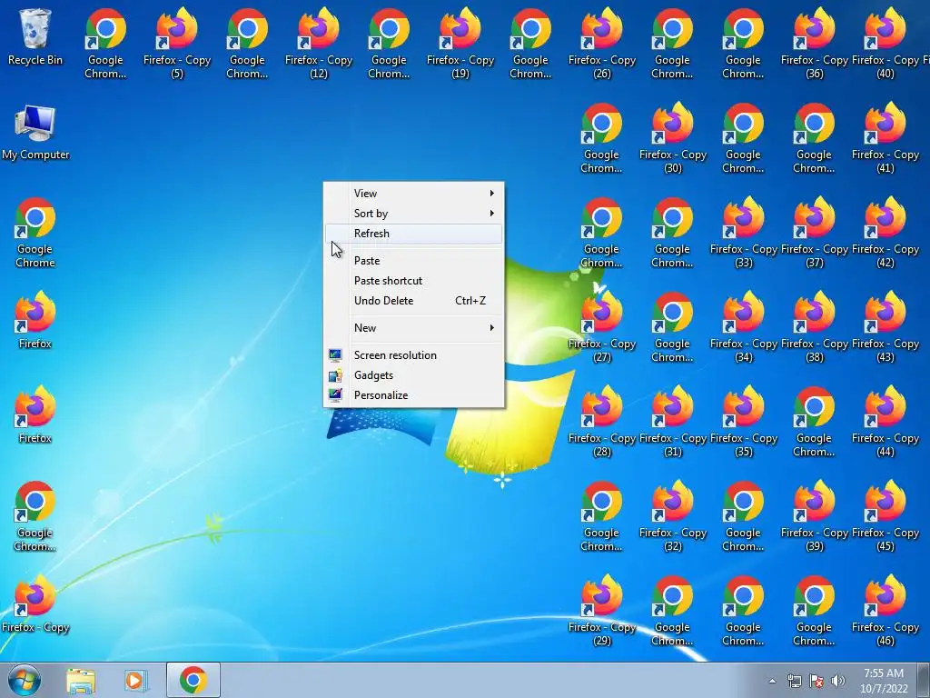Select the Firefox - Copy (38) shortcut

pyautogui.click(x=815, y=326)
